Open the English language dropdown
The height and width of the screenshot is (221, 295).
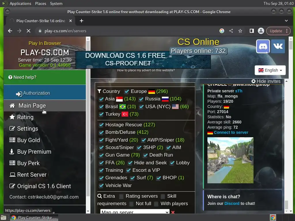(270, 70)
